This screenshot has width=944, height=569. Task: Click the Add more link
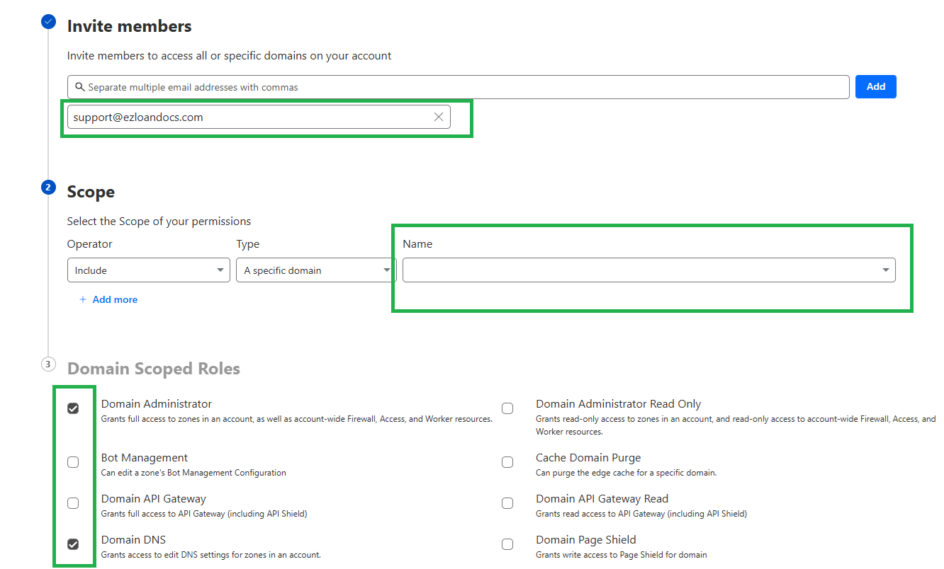pyautogui.click(x=115, y=300)
